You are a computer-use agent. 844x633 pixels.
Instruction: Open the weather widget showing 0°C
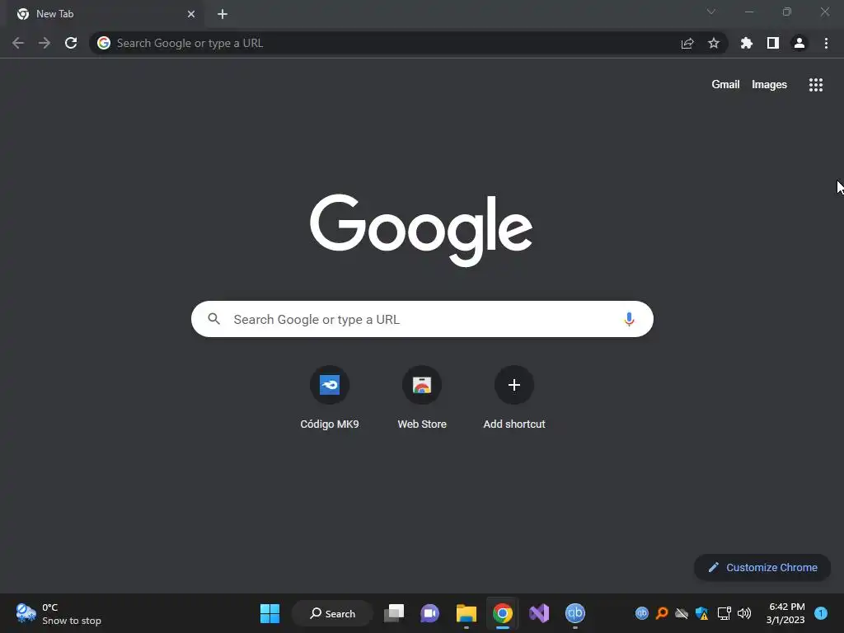point(59,613)
